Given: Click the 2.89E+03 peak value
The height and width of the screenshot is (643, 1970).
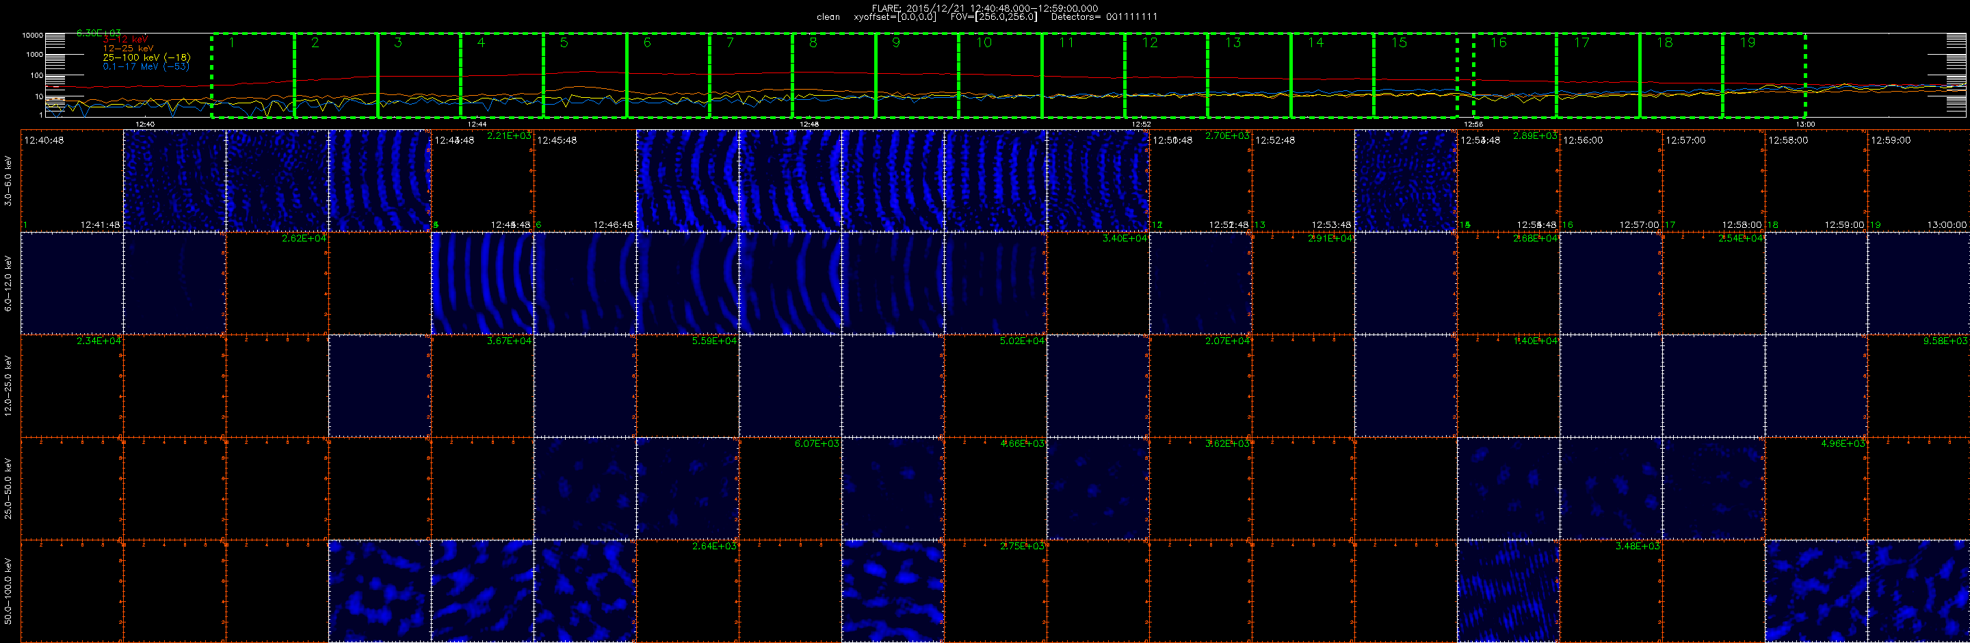Looking at the screenshot, I should tap(1535, 135).
